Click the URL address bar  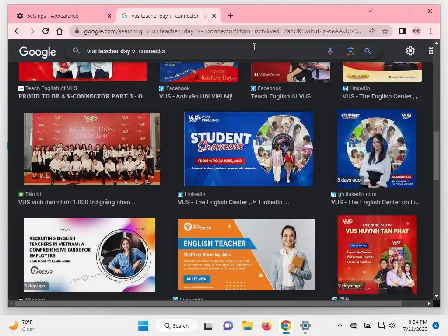click(222, 31)
